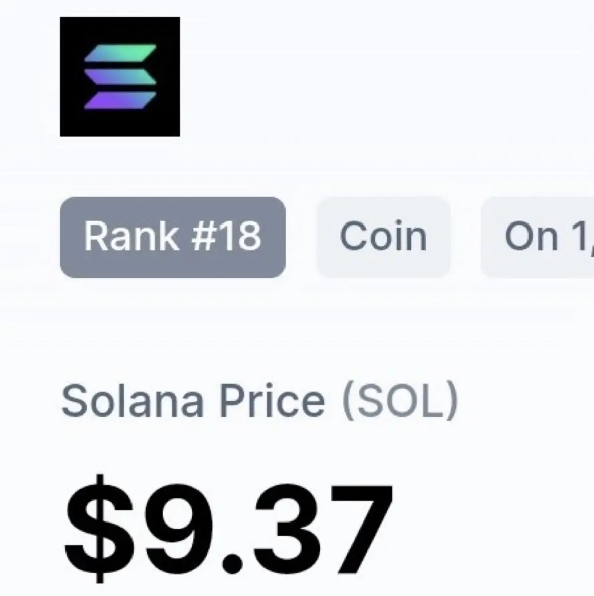Click the word "Price" in the heading

point(272,401)
